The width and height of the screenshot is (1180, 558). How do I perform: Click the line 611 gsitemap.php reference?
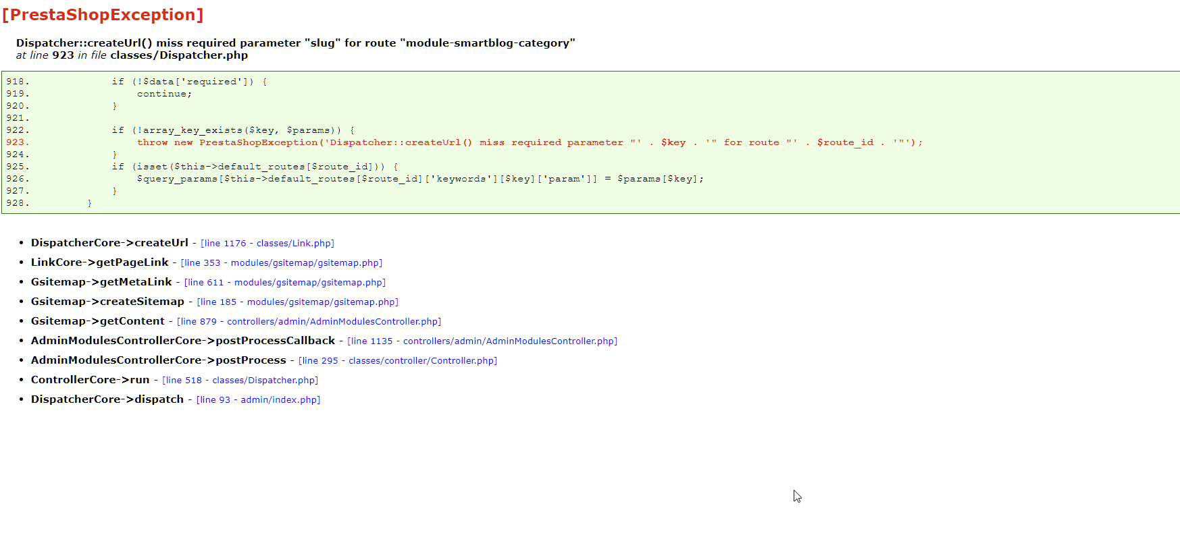point(285,283)
